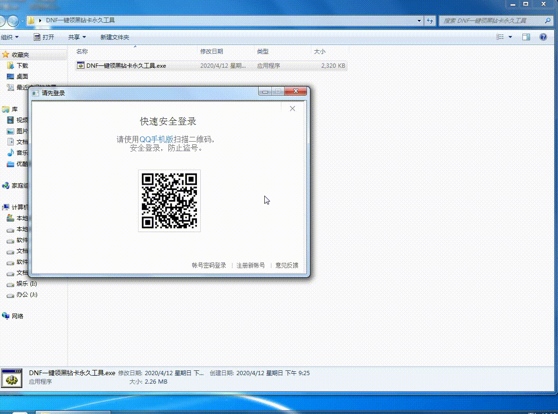
Task: Click the blue help question icon
Action: click(x=544, y=37)
